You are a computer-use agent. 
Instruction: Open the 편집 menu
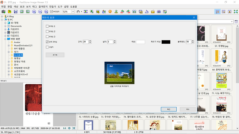pos(10,7)
